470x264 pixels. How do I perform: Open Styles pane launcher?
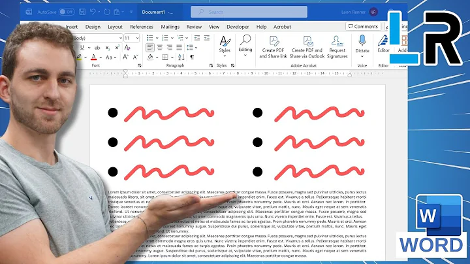coord(232,65)
